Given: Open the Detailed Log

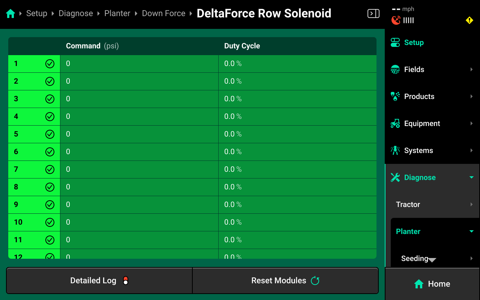Looking at the screenshot, I should click(x=99, y=280).
